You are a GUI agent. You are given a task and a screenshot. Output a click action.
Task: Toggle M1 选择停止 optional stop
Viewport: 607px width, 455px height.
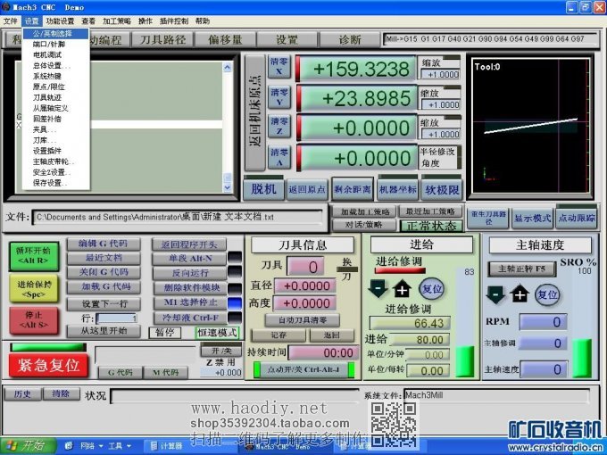point(188,302)
